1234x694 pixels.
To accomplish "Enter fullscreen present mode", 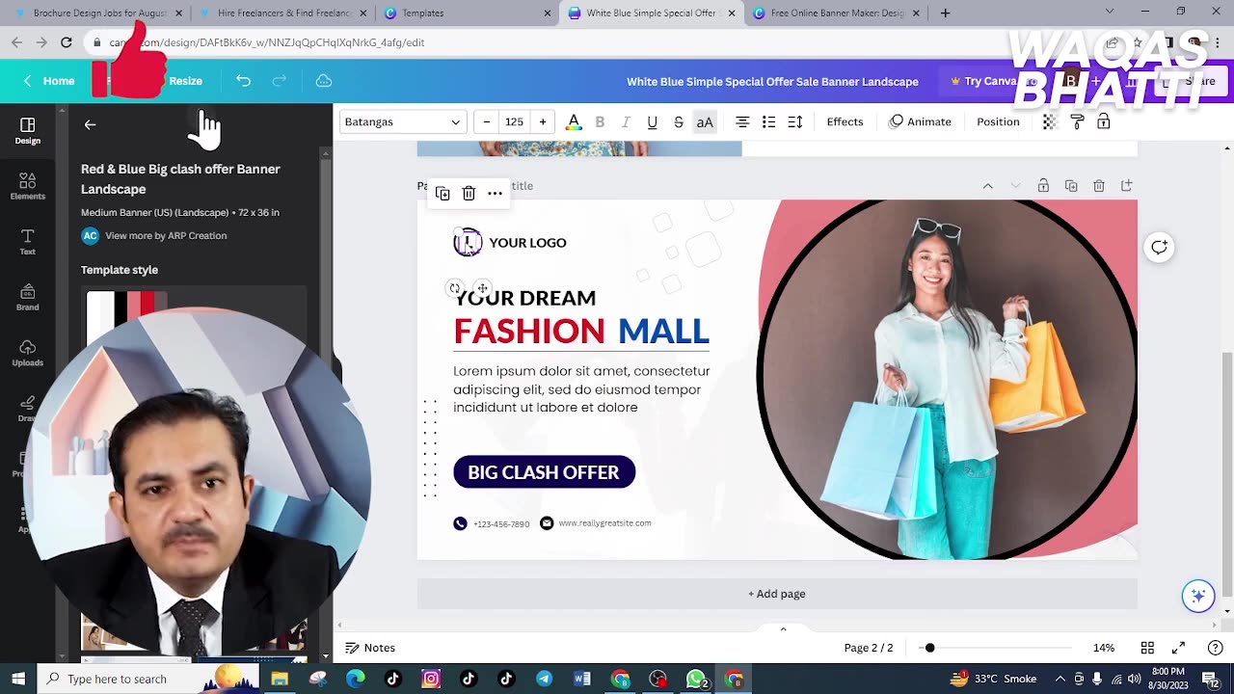I will (x=1178, y=648).
